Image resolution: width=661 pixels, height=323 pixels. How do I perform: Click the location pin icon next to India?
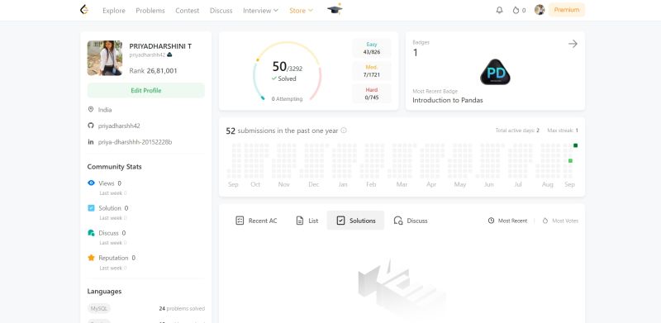pos(90,109)
